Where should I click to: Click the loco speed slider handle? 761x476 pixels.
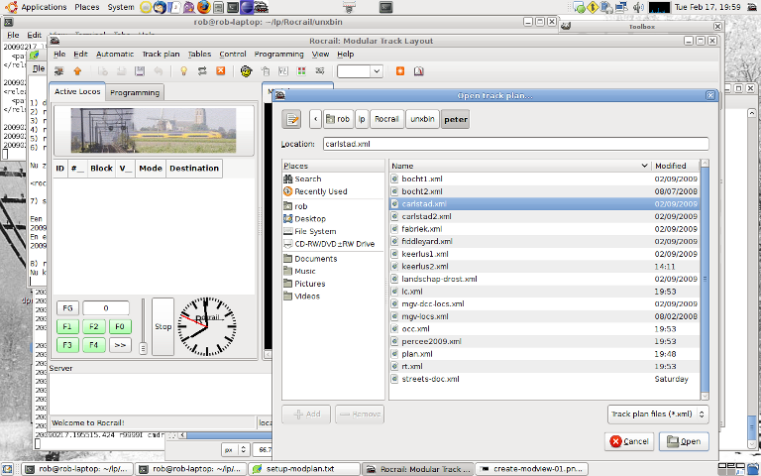143,348
